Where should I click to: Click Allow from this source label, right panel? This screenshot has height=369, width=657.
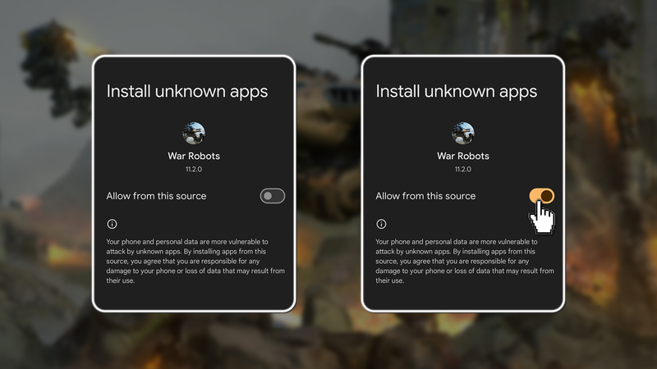pyautogui.click(x=425, y=196)
